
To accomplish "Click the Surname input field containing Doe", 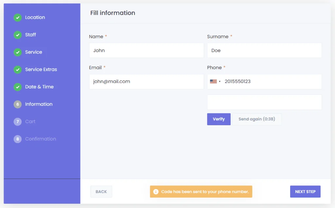I will pos(264,50).
